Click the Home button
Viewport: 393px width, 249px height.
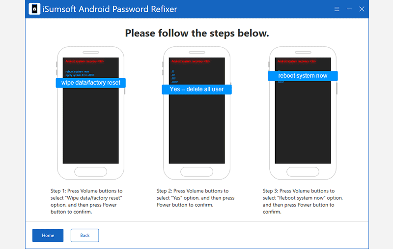pyautogui.click(x=48, y=235)
